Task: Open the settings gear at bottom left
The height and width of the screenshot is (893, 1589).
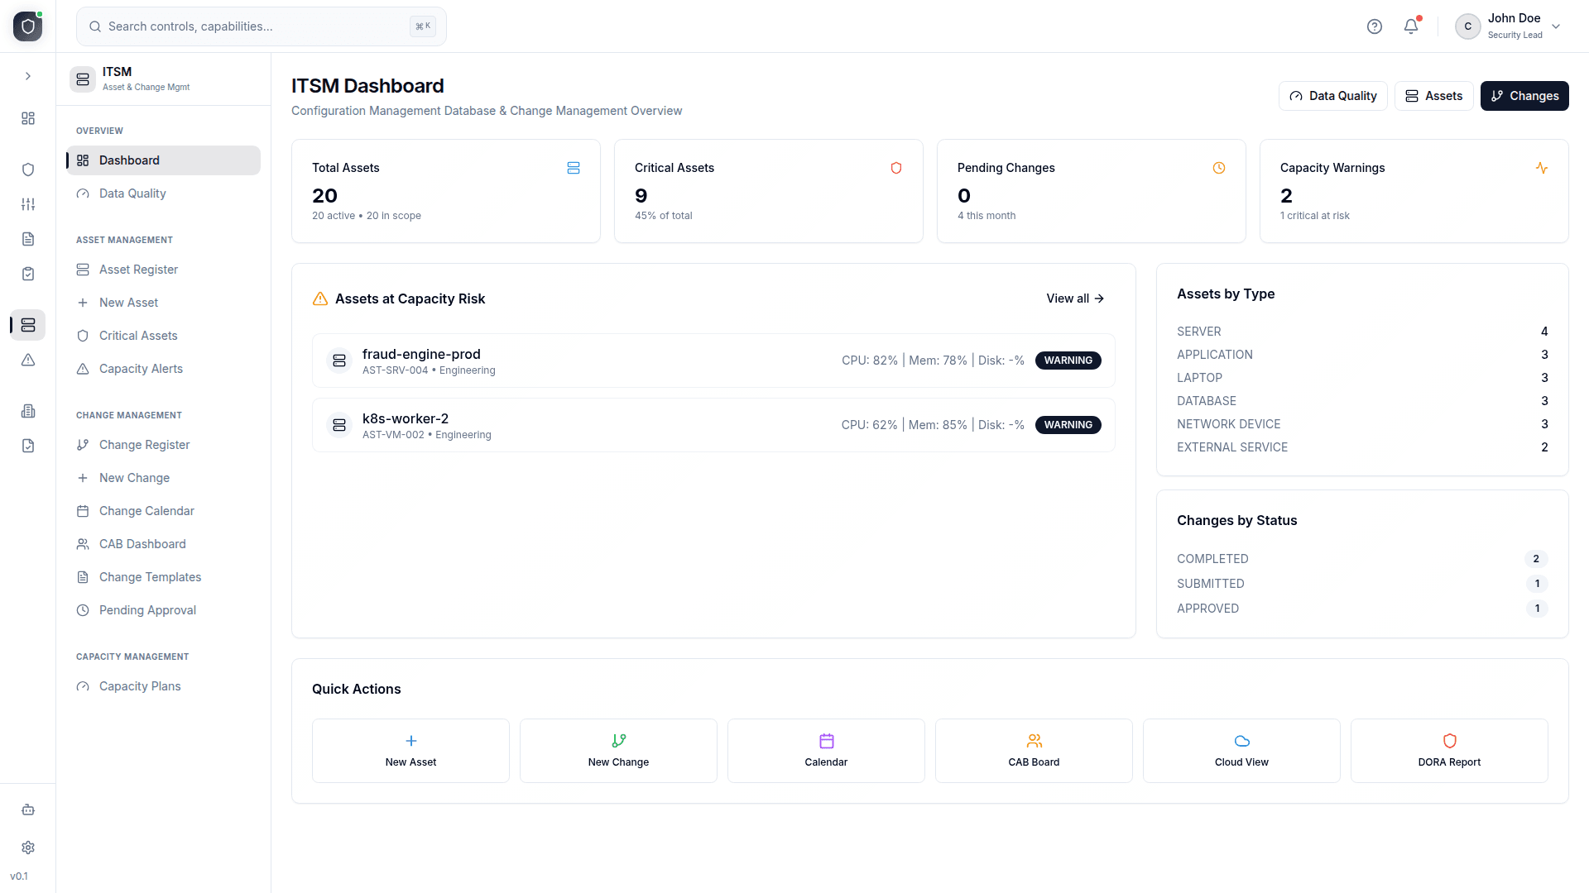Action: pos(27,848)
